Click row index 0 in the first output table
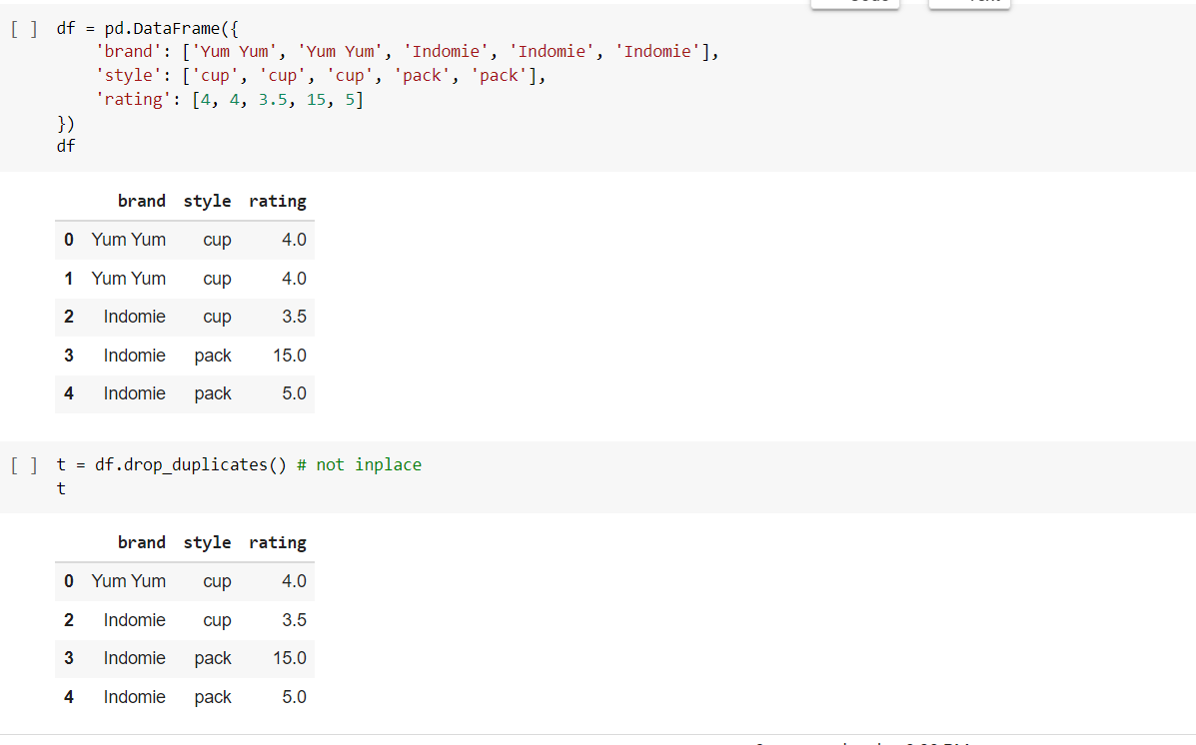The width and height of the screenshot is (1196, 745). tap(68, 240)
